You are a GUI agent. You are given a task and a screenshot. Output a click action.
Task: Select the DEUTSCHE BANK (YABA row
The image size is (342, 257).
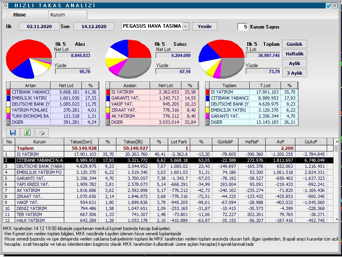168,166
